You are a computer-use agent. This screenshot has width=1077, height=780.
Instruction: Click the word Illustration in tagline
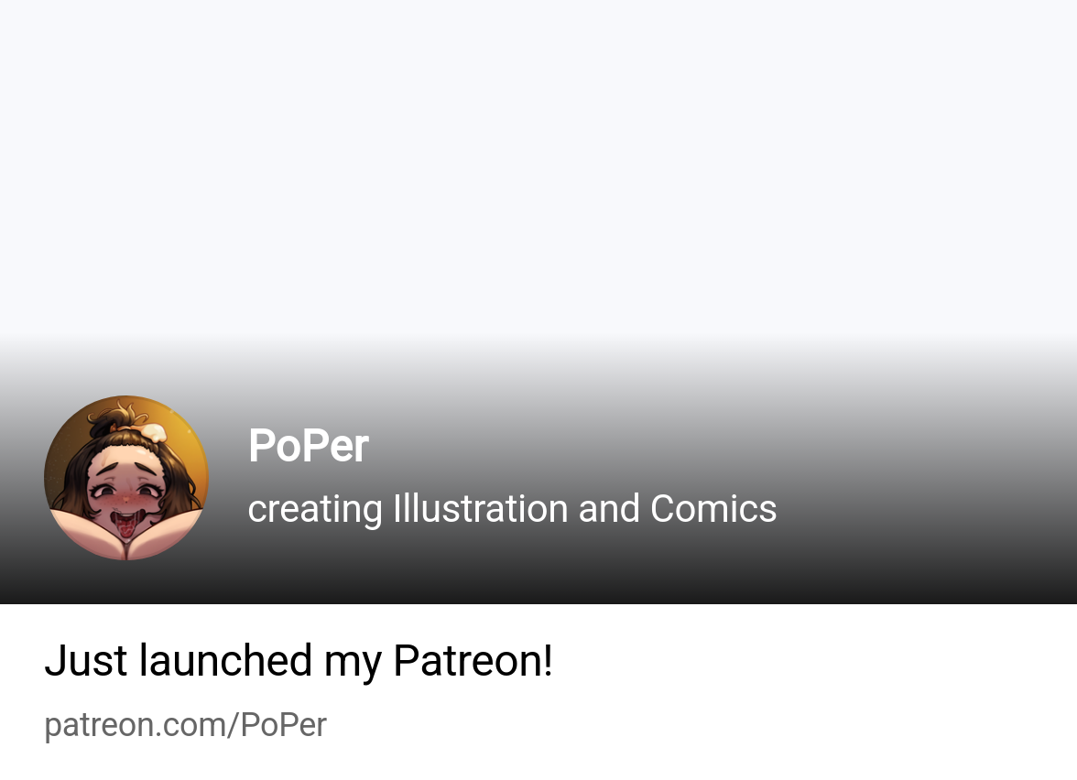[481, 509]
